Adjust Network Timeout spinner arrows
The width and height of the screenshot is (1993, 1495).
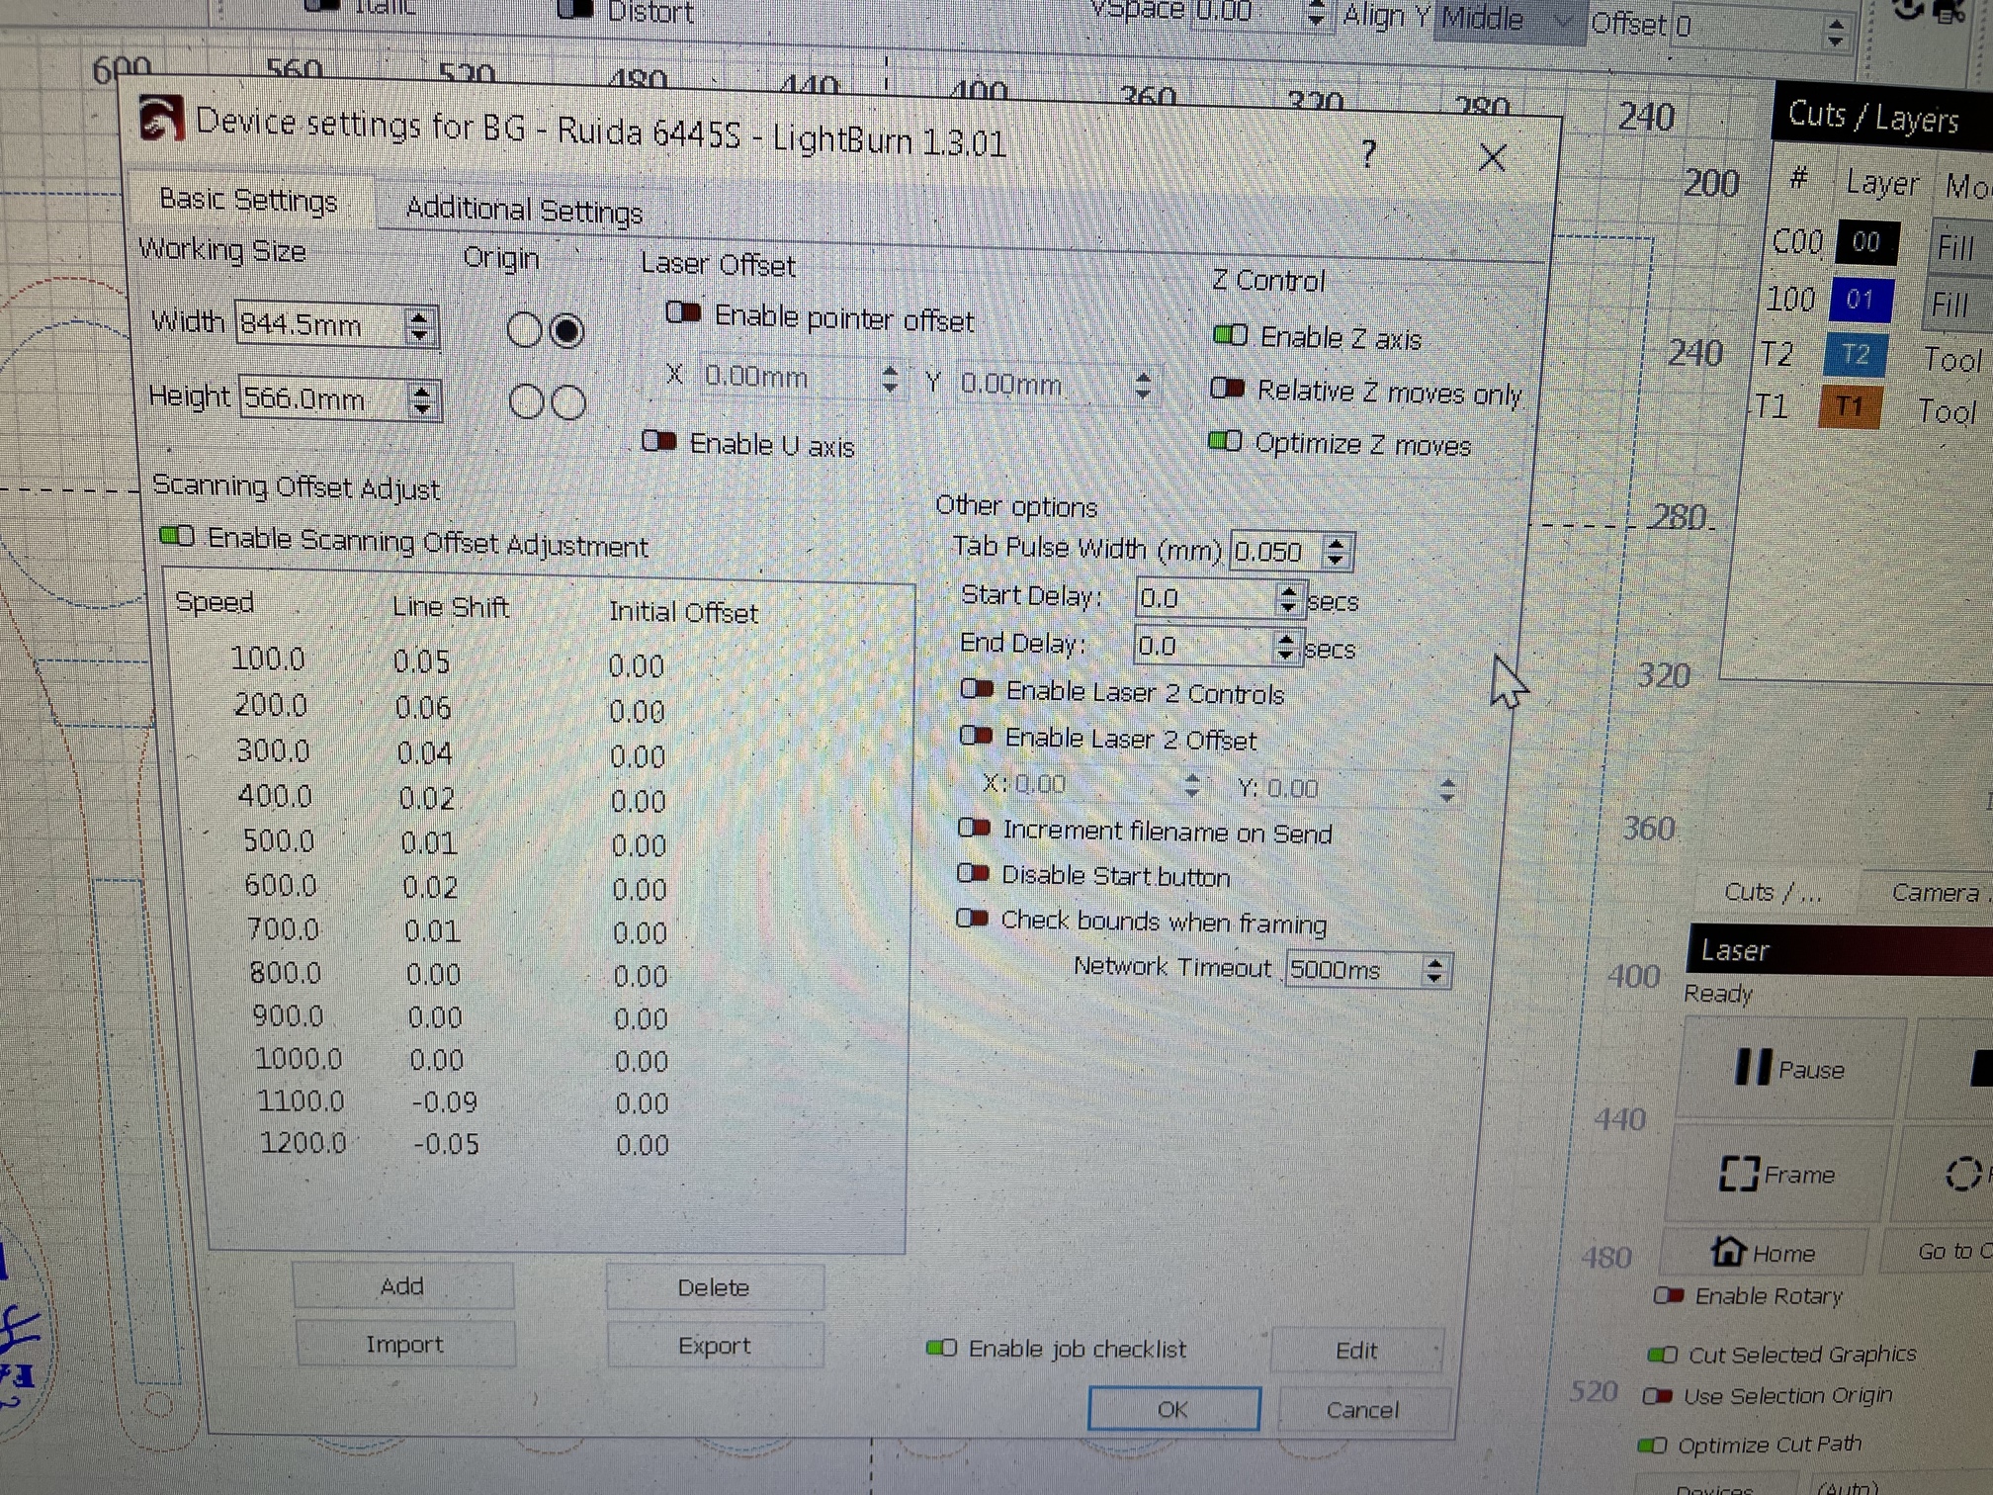[x=1434, y=970]
